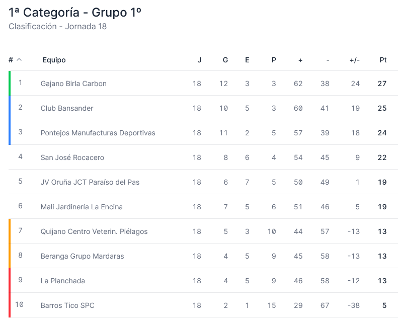The image size is (398, 321).
Task: Click the P losses column header
Action: (x=274, y=60)
